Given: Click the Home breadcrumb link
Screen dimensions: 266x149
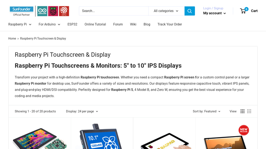Looking at the screenshot, I should tap(12, 38).
